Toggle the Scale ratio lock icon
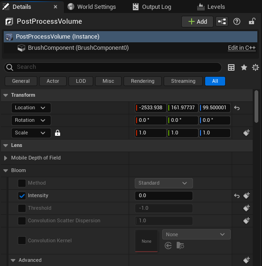The height and width of the screenshot is (266, 262). point(57,133)
